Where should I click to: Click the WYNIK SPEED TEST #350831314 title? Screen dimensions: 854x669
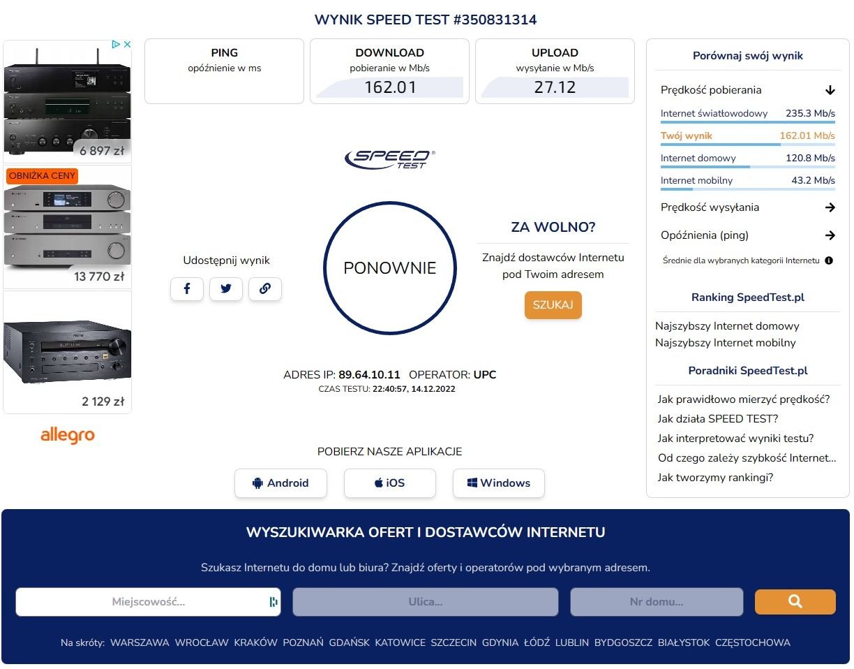pos(426,20)
